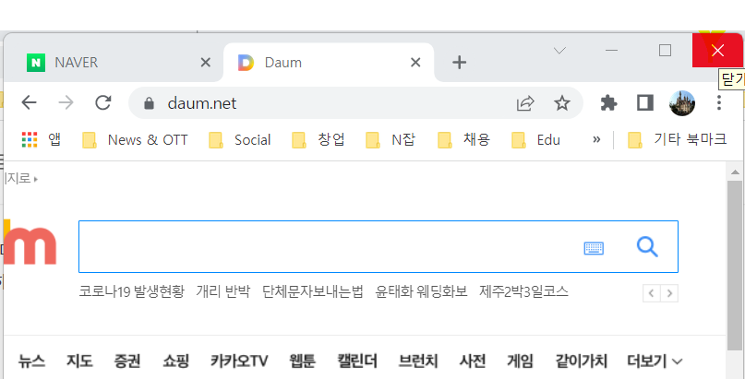Open the virtual keyboard icon
The width and height of the screenshot is (745, 379).
click(594, 248)
